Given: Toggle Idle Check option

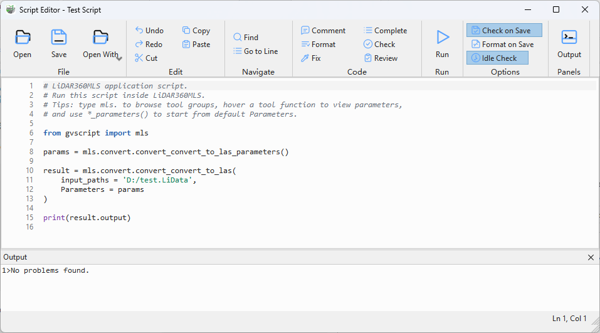Looking at the screenshot, I should pos(497,58).
